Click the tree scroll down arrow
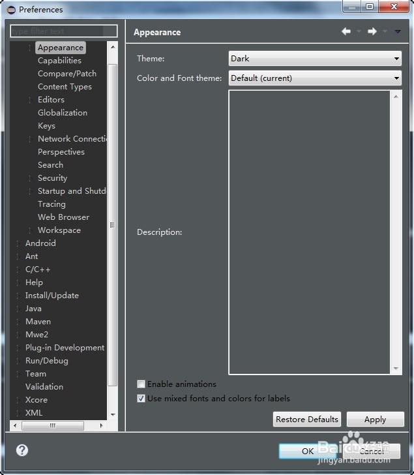The height and width of the screenshot is (475, 414). click(x=113, y=415)
